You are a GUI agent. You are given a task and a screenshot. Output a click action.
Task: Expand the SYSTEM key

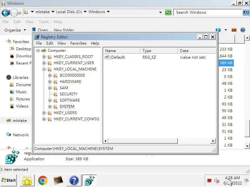50,107
